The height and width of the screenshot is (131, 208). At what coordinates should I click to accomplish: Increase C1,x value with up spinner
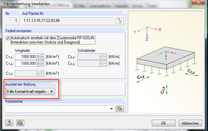pyautogui.click(x=38, y=55)
